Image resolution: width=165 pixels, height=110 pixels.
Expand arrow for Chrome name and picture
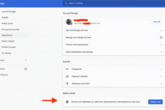[x=161, y=45]
